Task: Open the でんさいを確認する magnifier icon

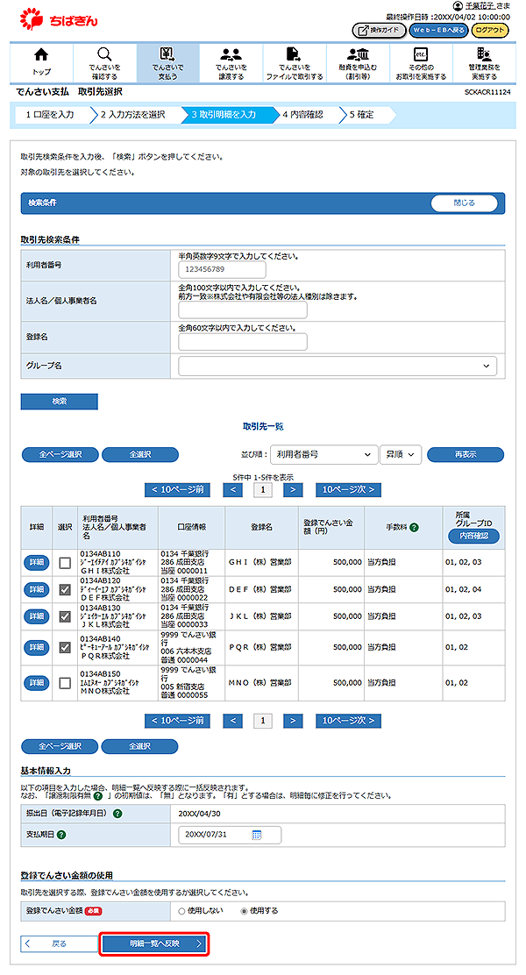Action: (x=104, y=54)
